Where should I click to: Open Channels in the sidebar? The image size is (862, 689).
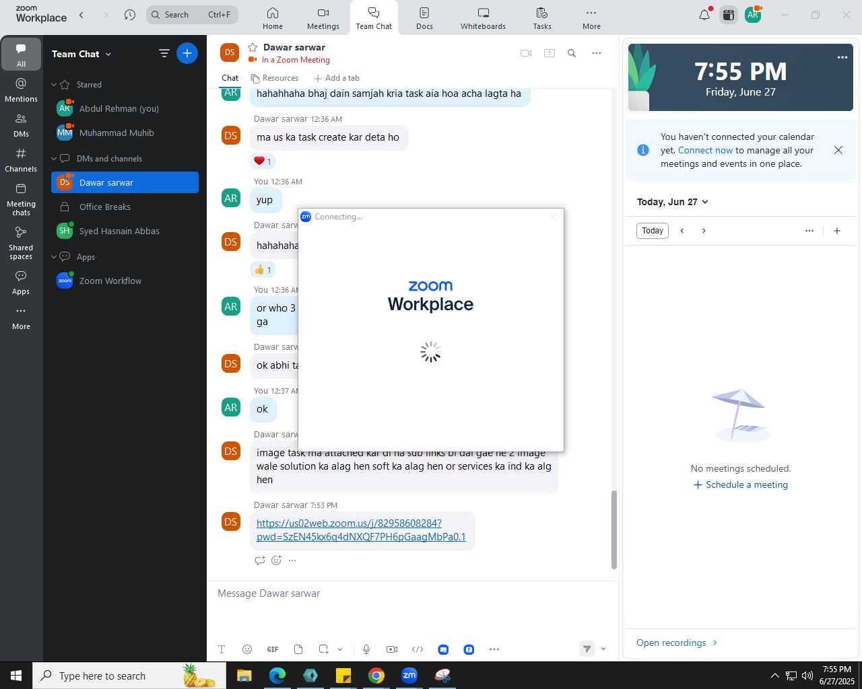(x=21, y=159)
